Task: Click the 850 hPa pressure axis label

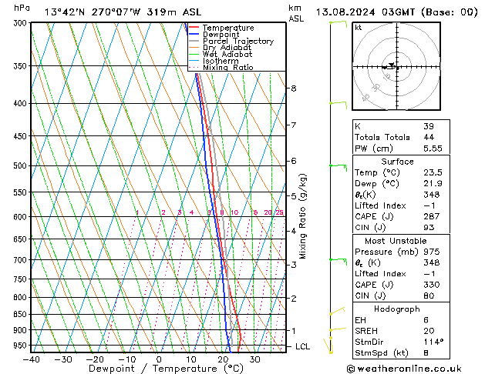Action: click(22, 315)
